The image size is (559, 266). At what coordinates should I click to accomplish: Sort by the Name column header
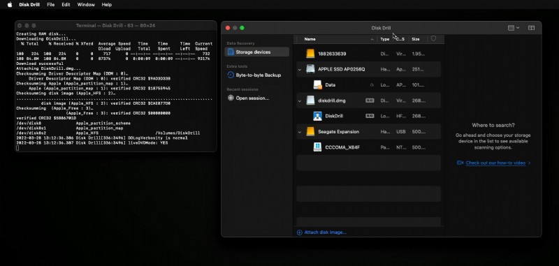(x=310, y=39)
